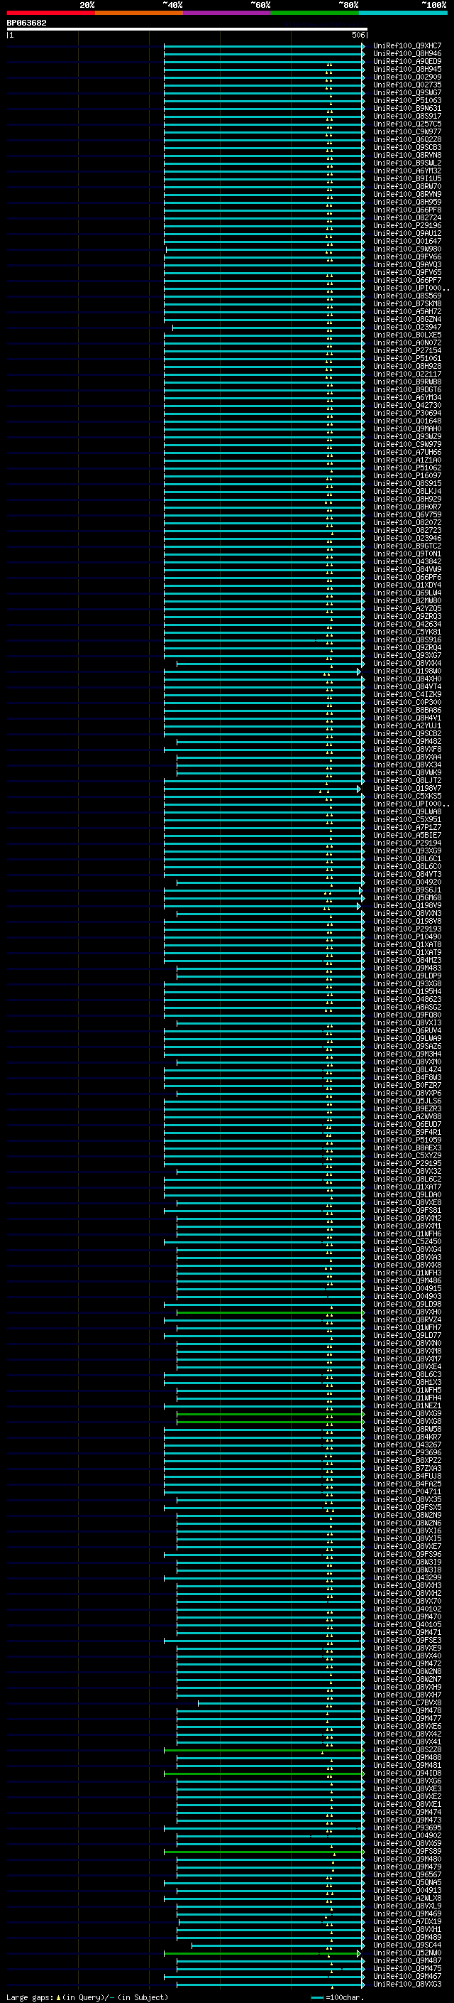Select text UniRef100_A2YUJ1
The height and width of the screenshot is (2003, 454).
click(407, 725)
